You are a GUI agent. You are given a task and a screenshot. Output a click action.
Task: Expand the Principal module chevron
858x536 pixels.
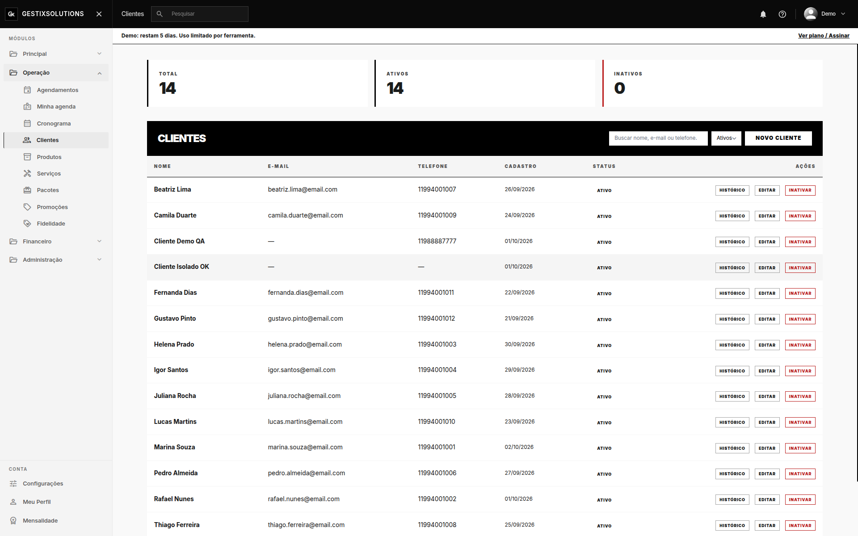(x=99, y=54)
